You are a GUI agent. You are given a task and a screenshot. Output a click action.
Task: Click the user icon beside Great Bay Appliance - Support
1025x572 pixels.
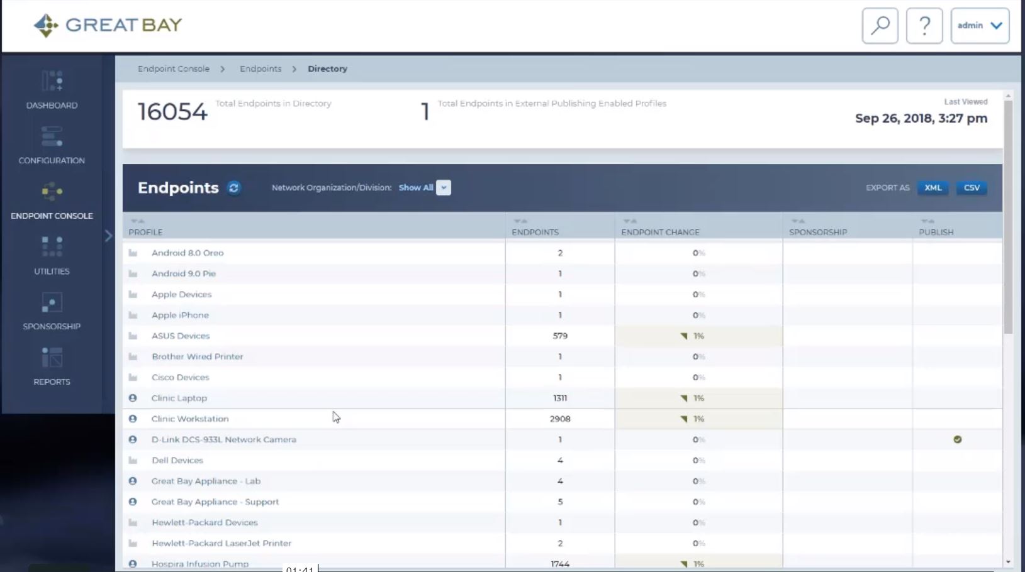pos(133,502)
